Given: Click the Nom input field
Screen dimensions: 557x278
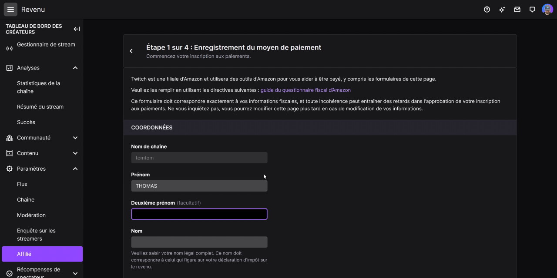Looking at the screenshot, I should 199,242.
